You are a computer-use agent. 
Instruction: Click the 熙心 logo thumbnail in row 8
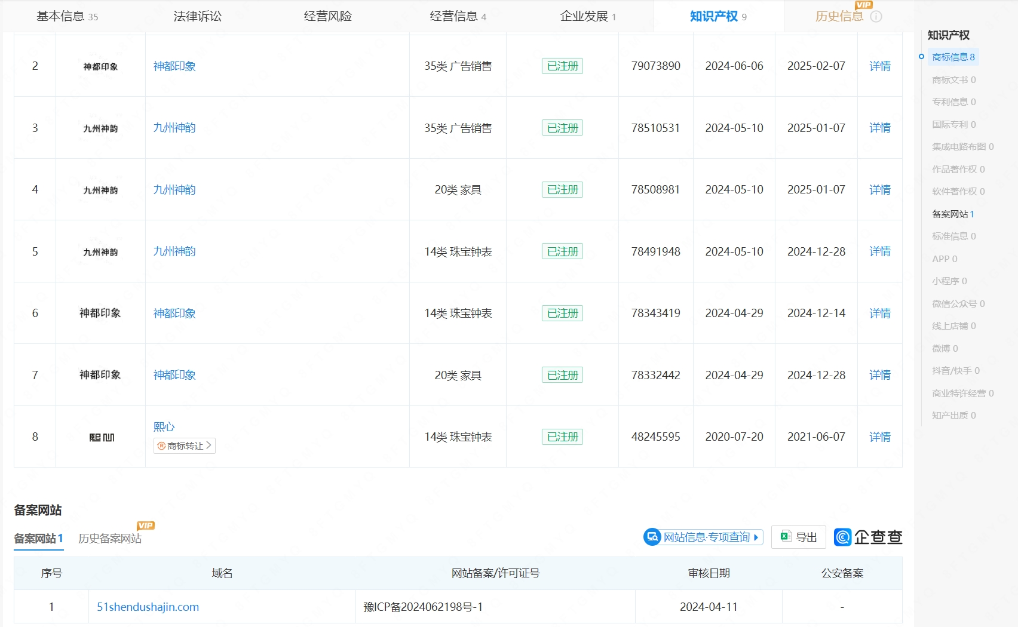click(x=102, y=437)
